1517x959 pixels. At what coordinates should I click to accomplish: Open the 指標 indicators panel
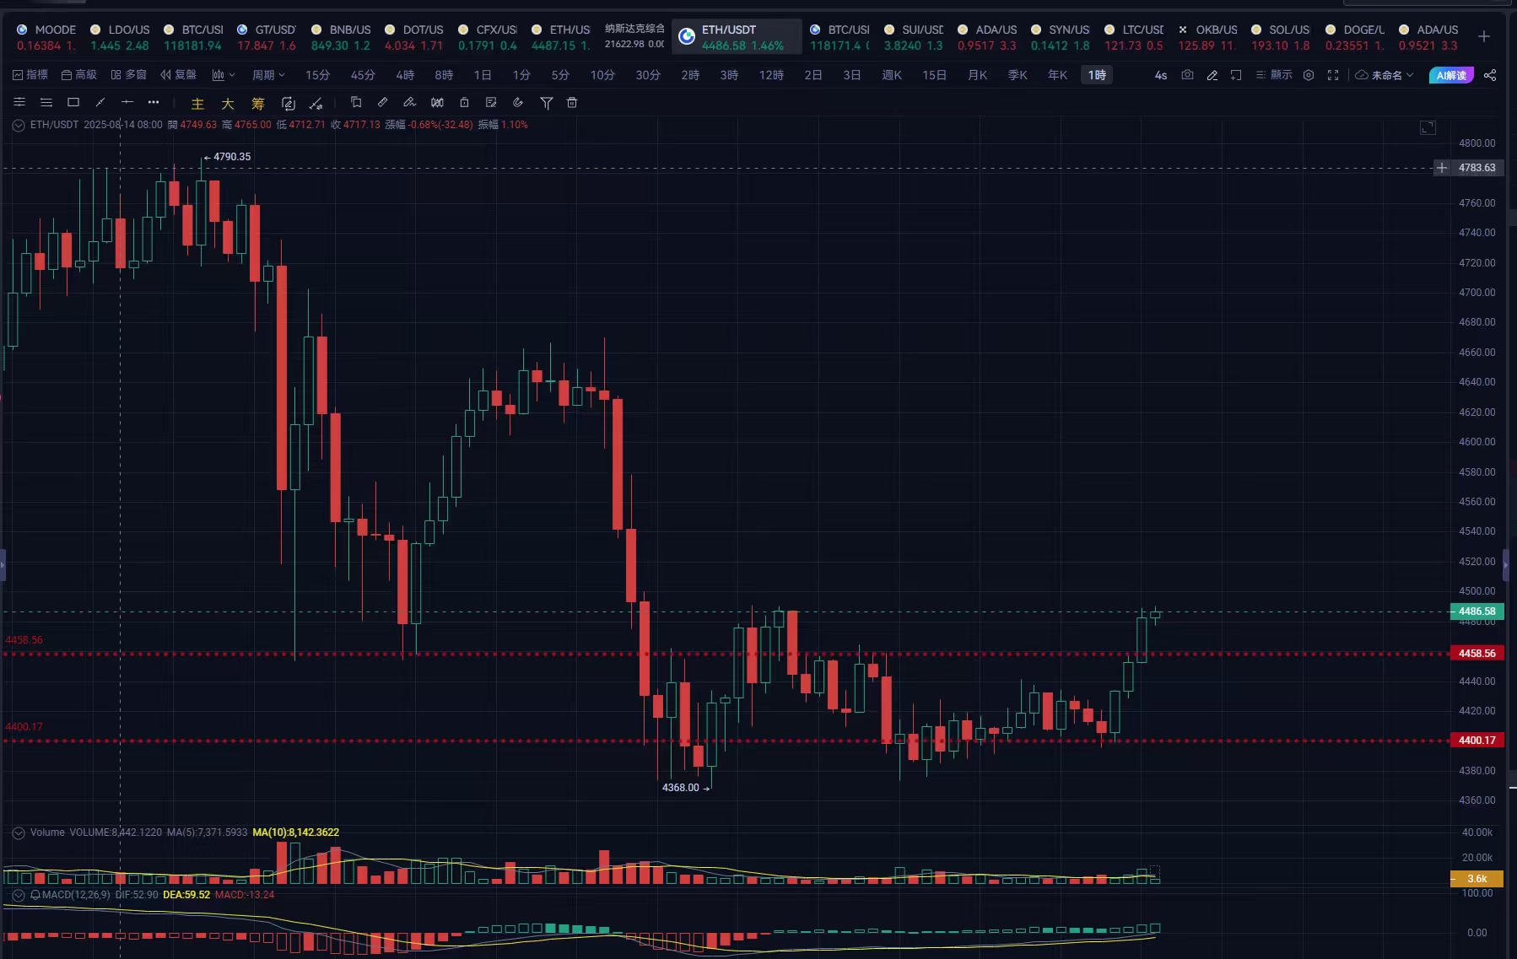coord(30,75)
